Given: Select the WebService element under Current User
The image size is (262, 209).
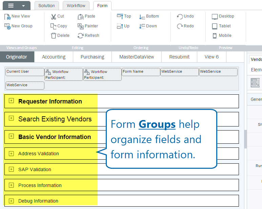Looking at the screenshot, I should 25,86.
